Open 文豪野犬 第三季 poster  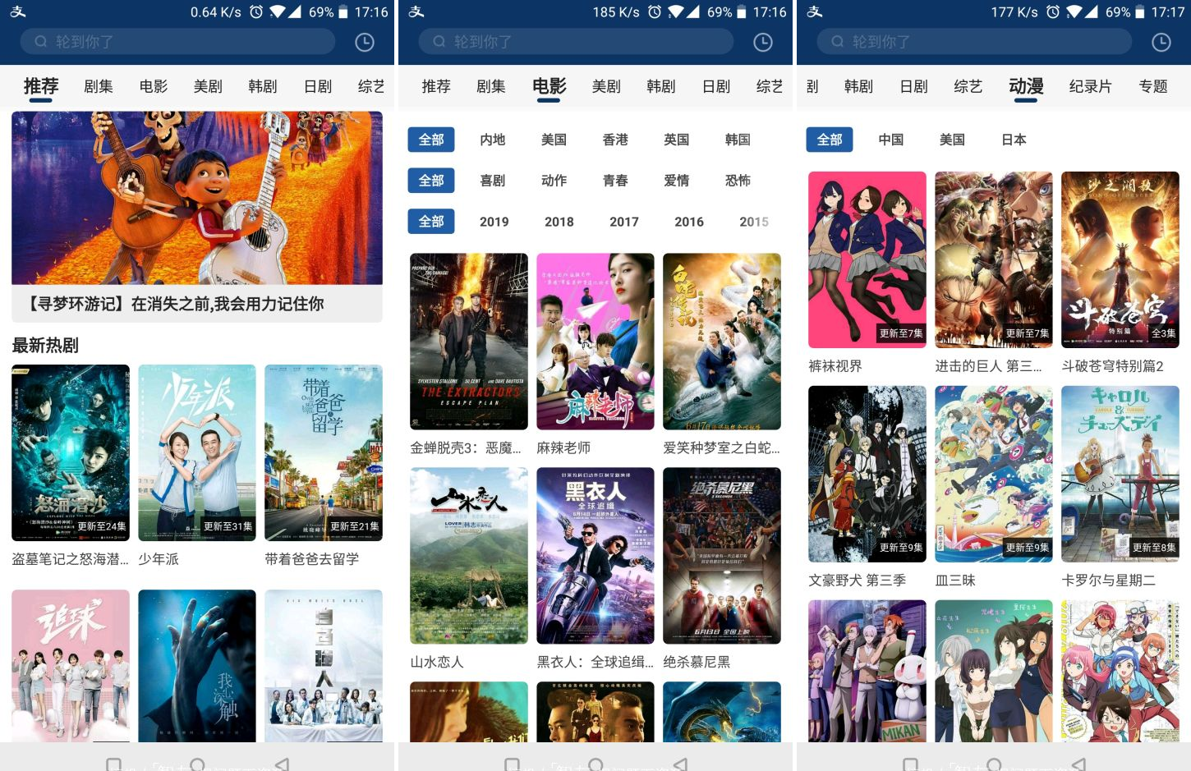867,474
